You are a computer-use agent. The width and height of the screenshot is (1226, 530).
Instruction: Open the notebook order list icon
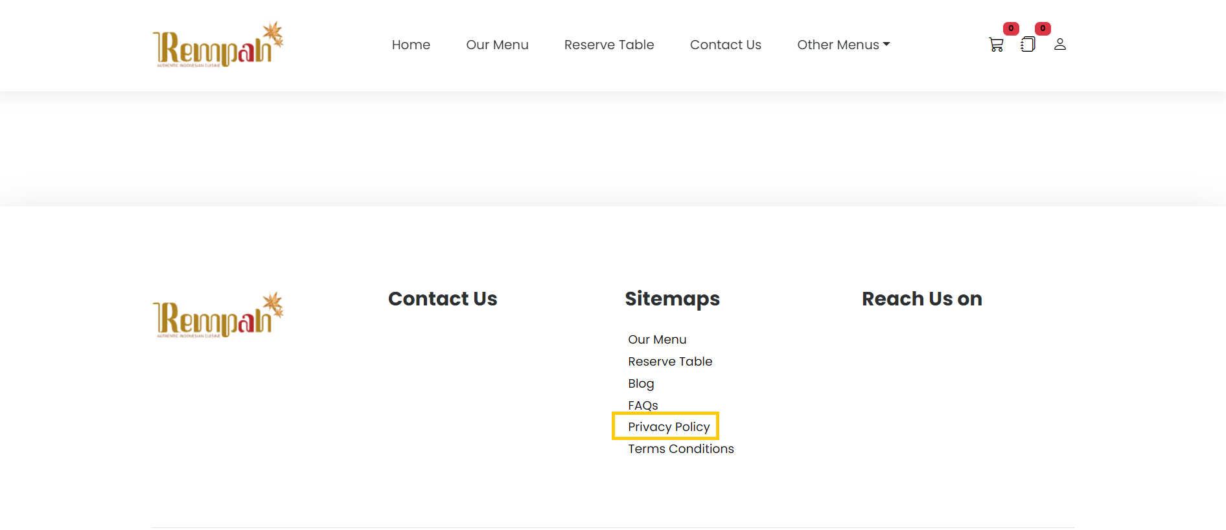1028,45
